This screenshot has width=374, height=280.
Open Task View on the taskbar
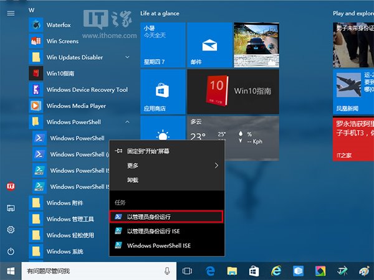(x=186, y=271)
